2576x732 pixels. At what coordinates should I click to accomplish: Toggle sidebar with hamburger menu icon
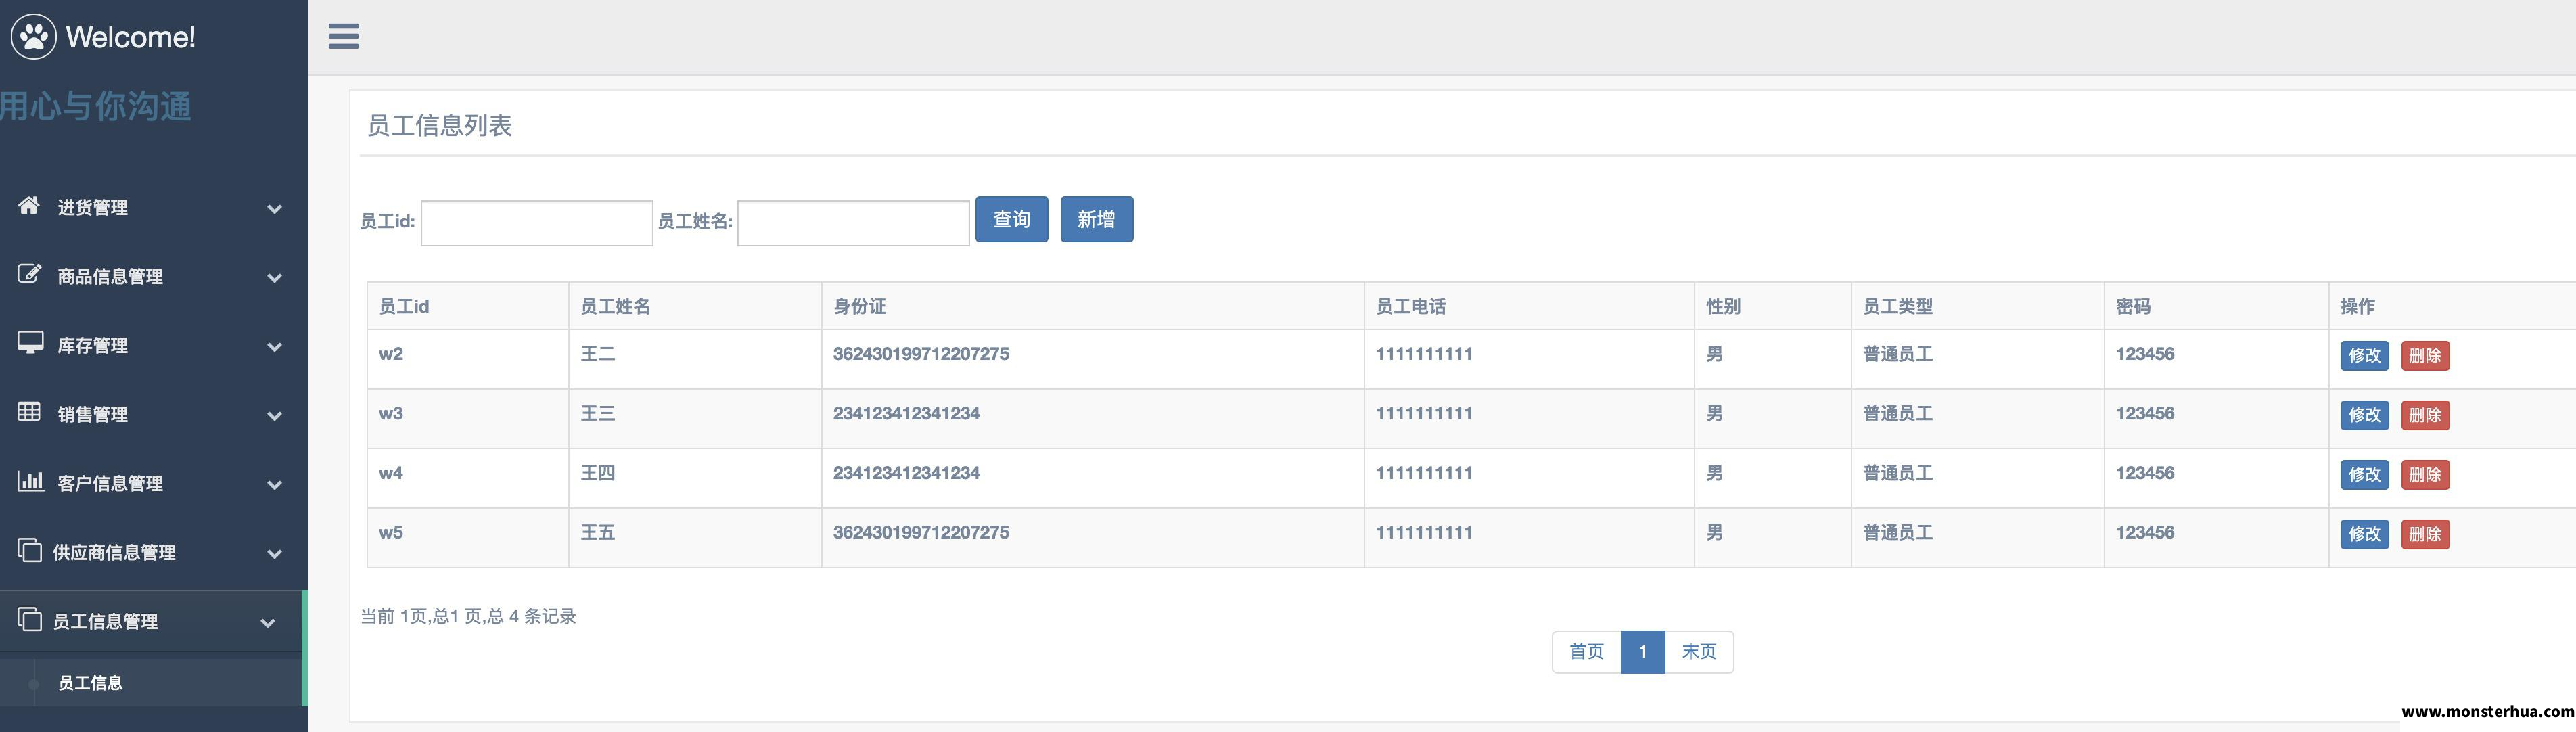(343, 36)
